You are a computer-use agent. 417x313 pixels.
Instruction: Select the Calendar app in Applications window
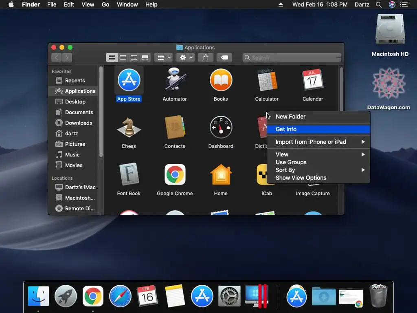(313, 80)
